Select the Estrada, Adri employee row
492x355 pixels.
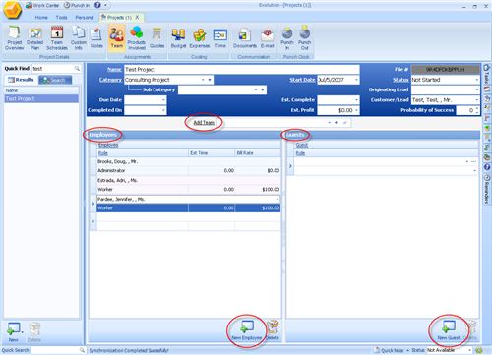point(188,180)
